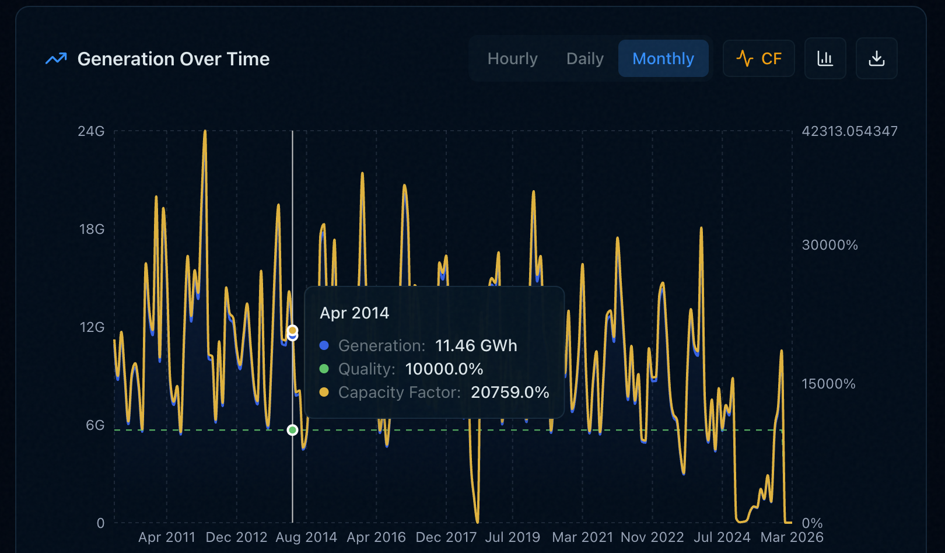Click the yellow marker on the hover line
The image size is (945, 553).
[x=293, y=330]
